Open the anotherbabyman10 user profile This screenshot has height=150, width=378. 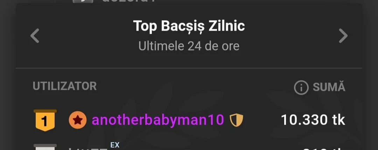click(158, 120)
